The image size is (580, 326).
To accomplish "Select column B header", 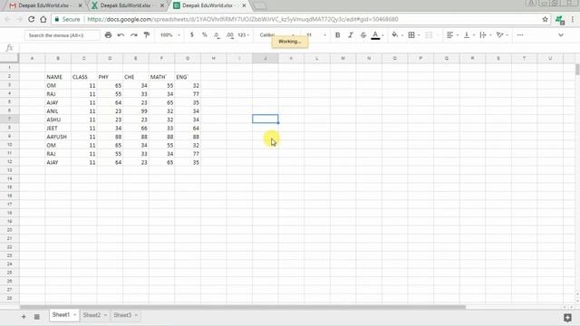I will 58,58.
